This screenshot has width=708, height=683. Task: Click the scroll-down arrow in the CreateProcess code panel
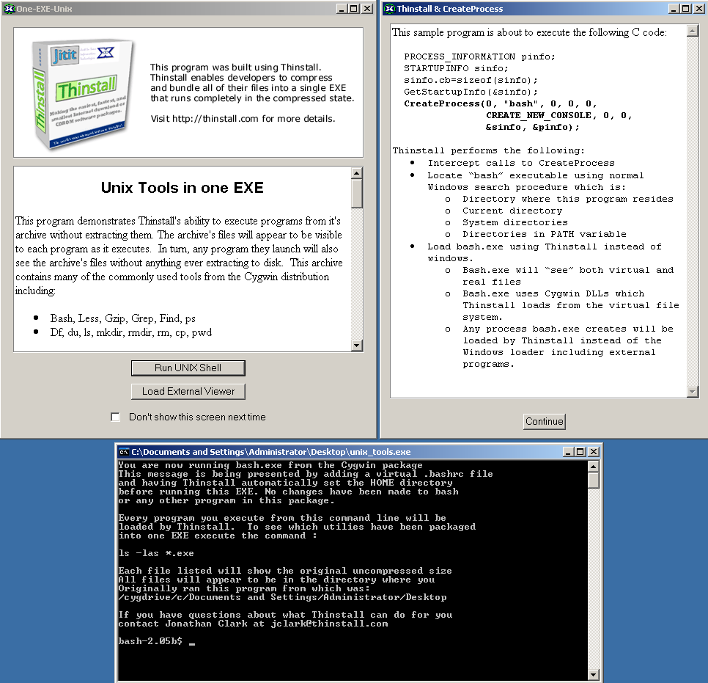(692, 392)
